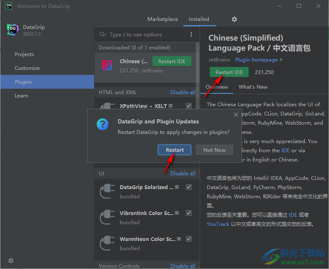The width and height of the screenshot is (329, 269).
Task: Open plugin settings gear next to Installed tab
Action: coord(234,19)
